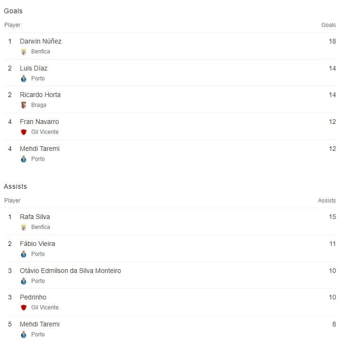Click the Goals section heading

pyautogui.click(x=13, y=11)
